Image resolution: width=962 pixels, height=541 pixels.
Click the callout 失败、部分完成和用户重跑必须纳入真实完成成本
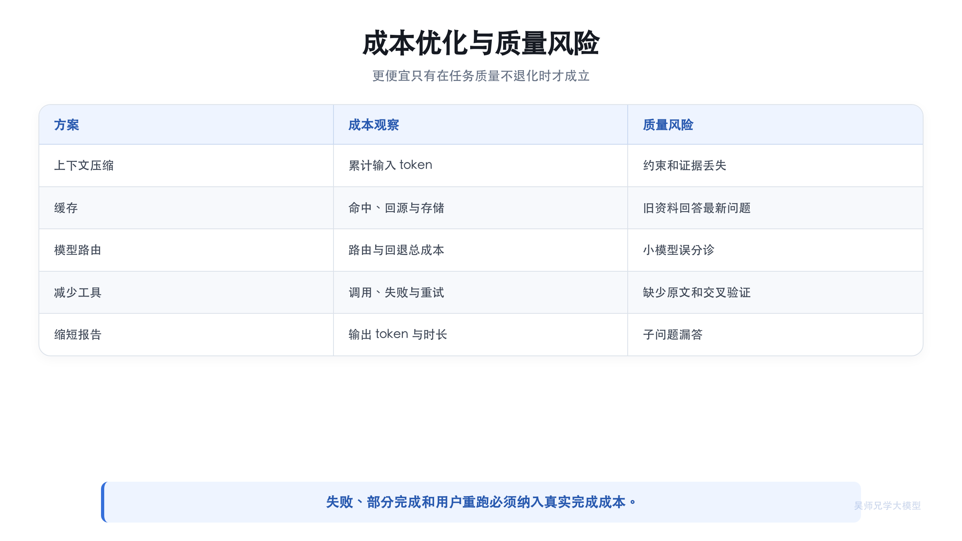coord(481,502)
